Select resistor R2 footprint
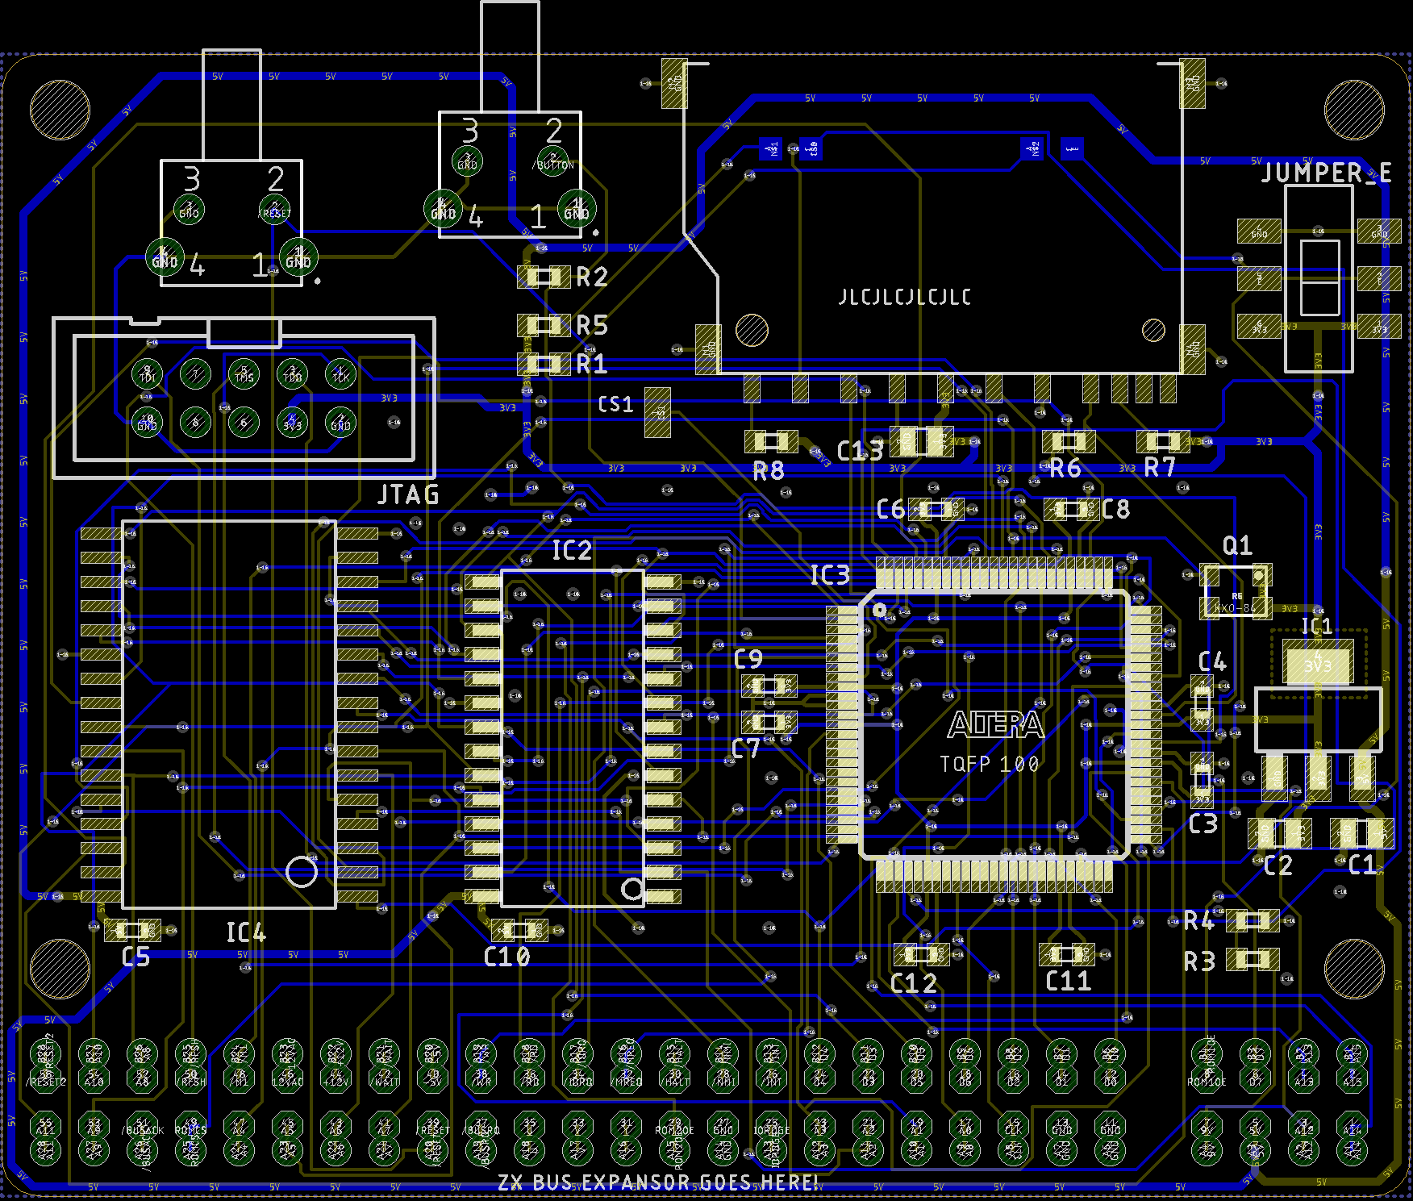 click(x=544, y=277)
